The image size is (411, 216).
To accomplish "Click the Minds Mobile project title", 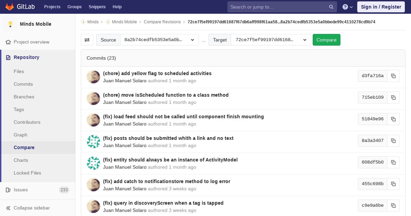I will (x=36, y=24).
